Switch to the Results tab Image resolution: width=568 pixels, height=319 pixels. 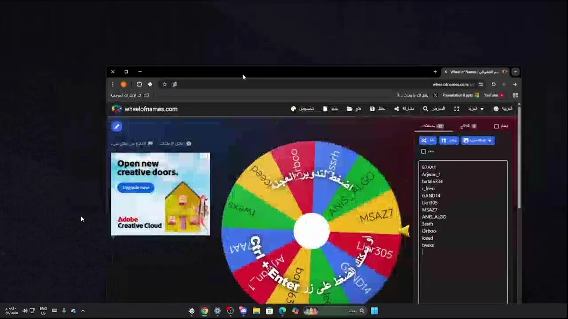click(x=468, y=126)
